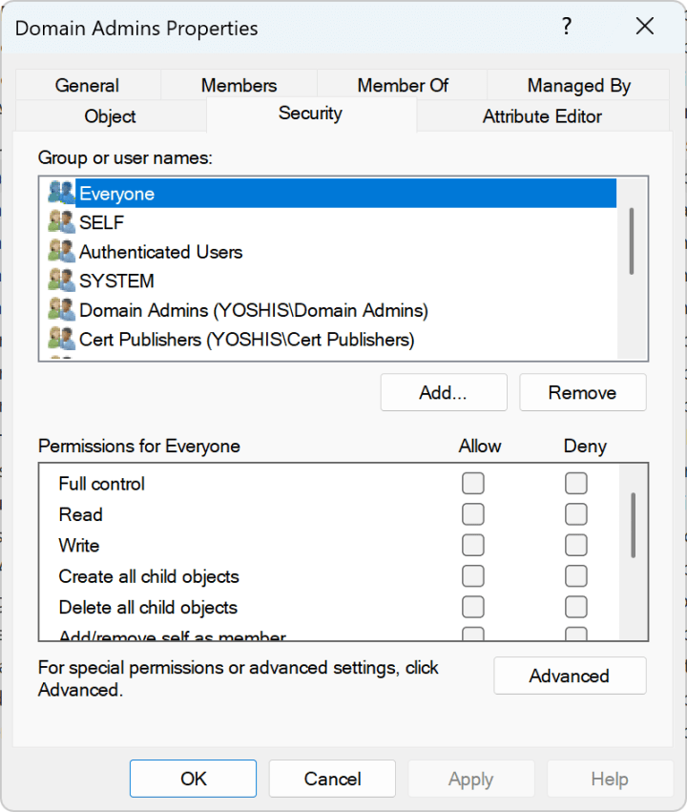Viewport: 687px width, 812px height.
Task: Click the SYSTEM group icon
Action: [x=61, y=281]
